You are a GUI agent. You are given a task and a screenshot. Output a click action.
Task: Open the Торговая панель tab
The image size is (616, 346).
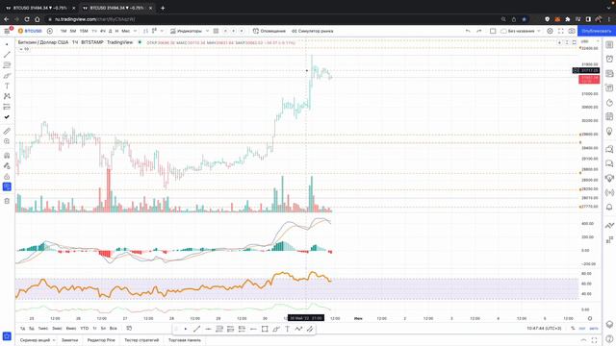tap(184, 340)
